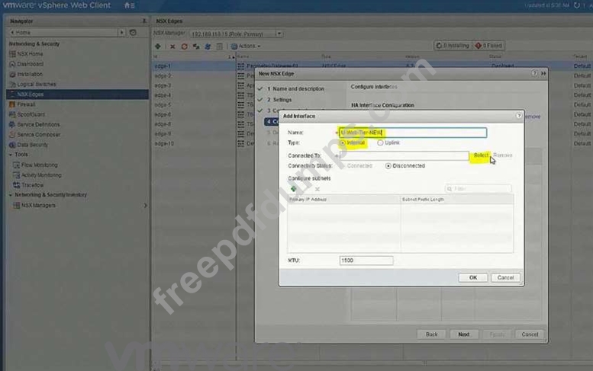
Task: Click the grey document toolbar icon
Action: [x=219, y=46]
